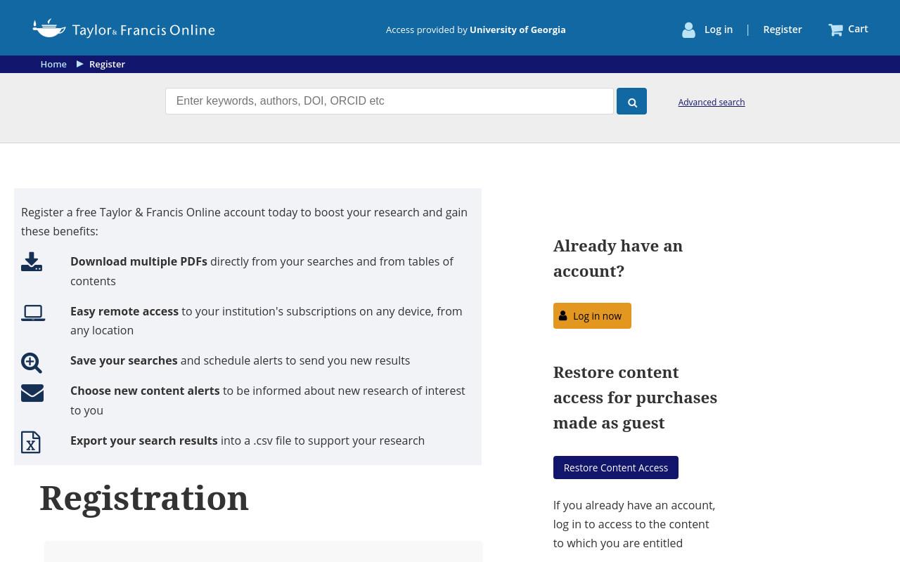
Task: Click the Taylor & Francis Online logo
Action: pos(124,29)
